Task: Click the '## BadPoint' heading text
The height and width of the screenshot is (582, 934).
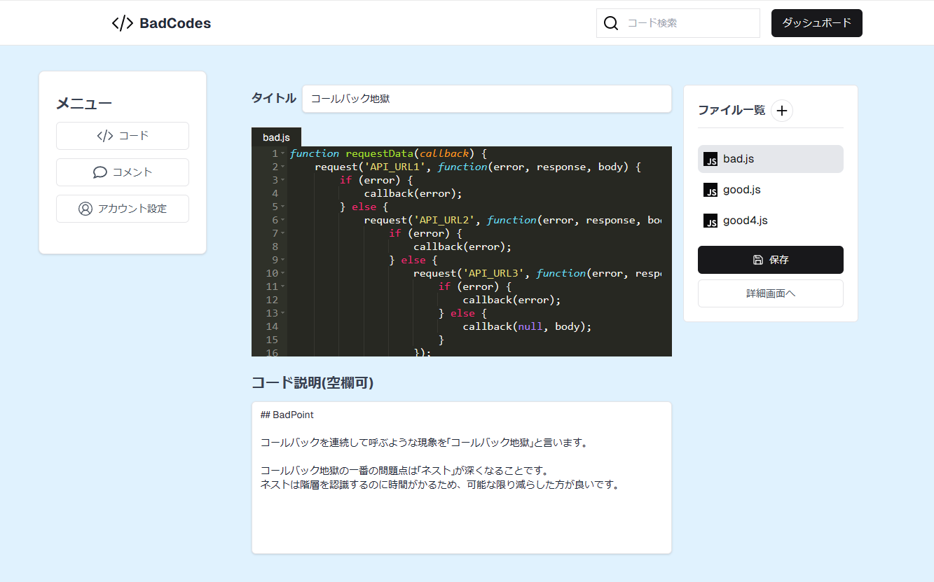Action: (287, 415)
